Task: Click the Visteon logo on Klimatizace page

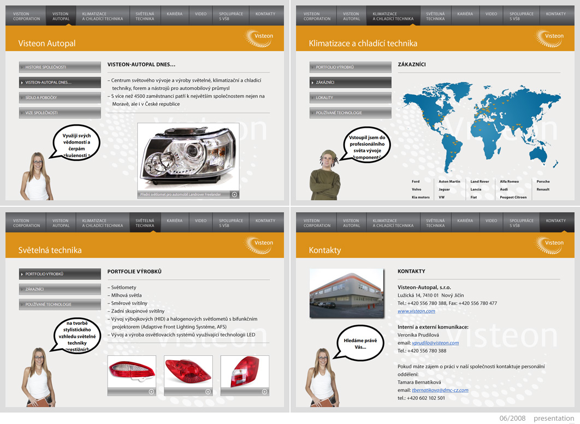Action: (x=549, y=38)
